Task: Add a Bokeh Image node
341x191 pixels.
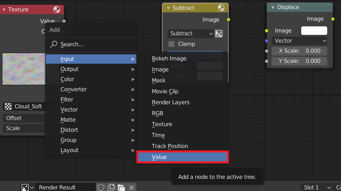Action: coord(183,58)
